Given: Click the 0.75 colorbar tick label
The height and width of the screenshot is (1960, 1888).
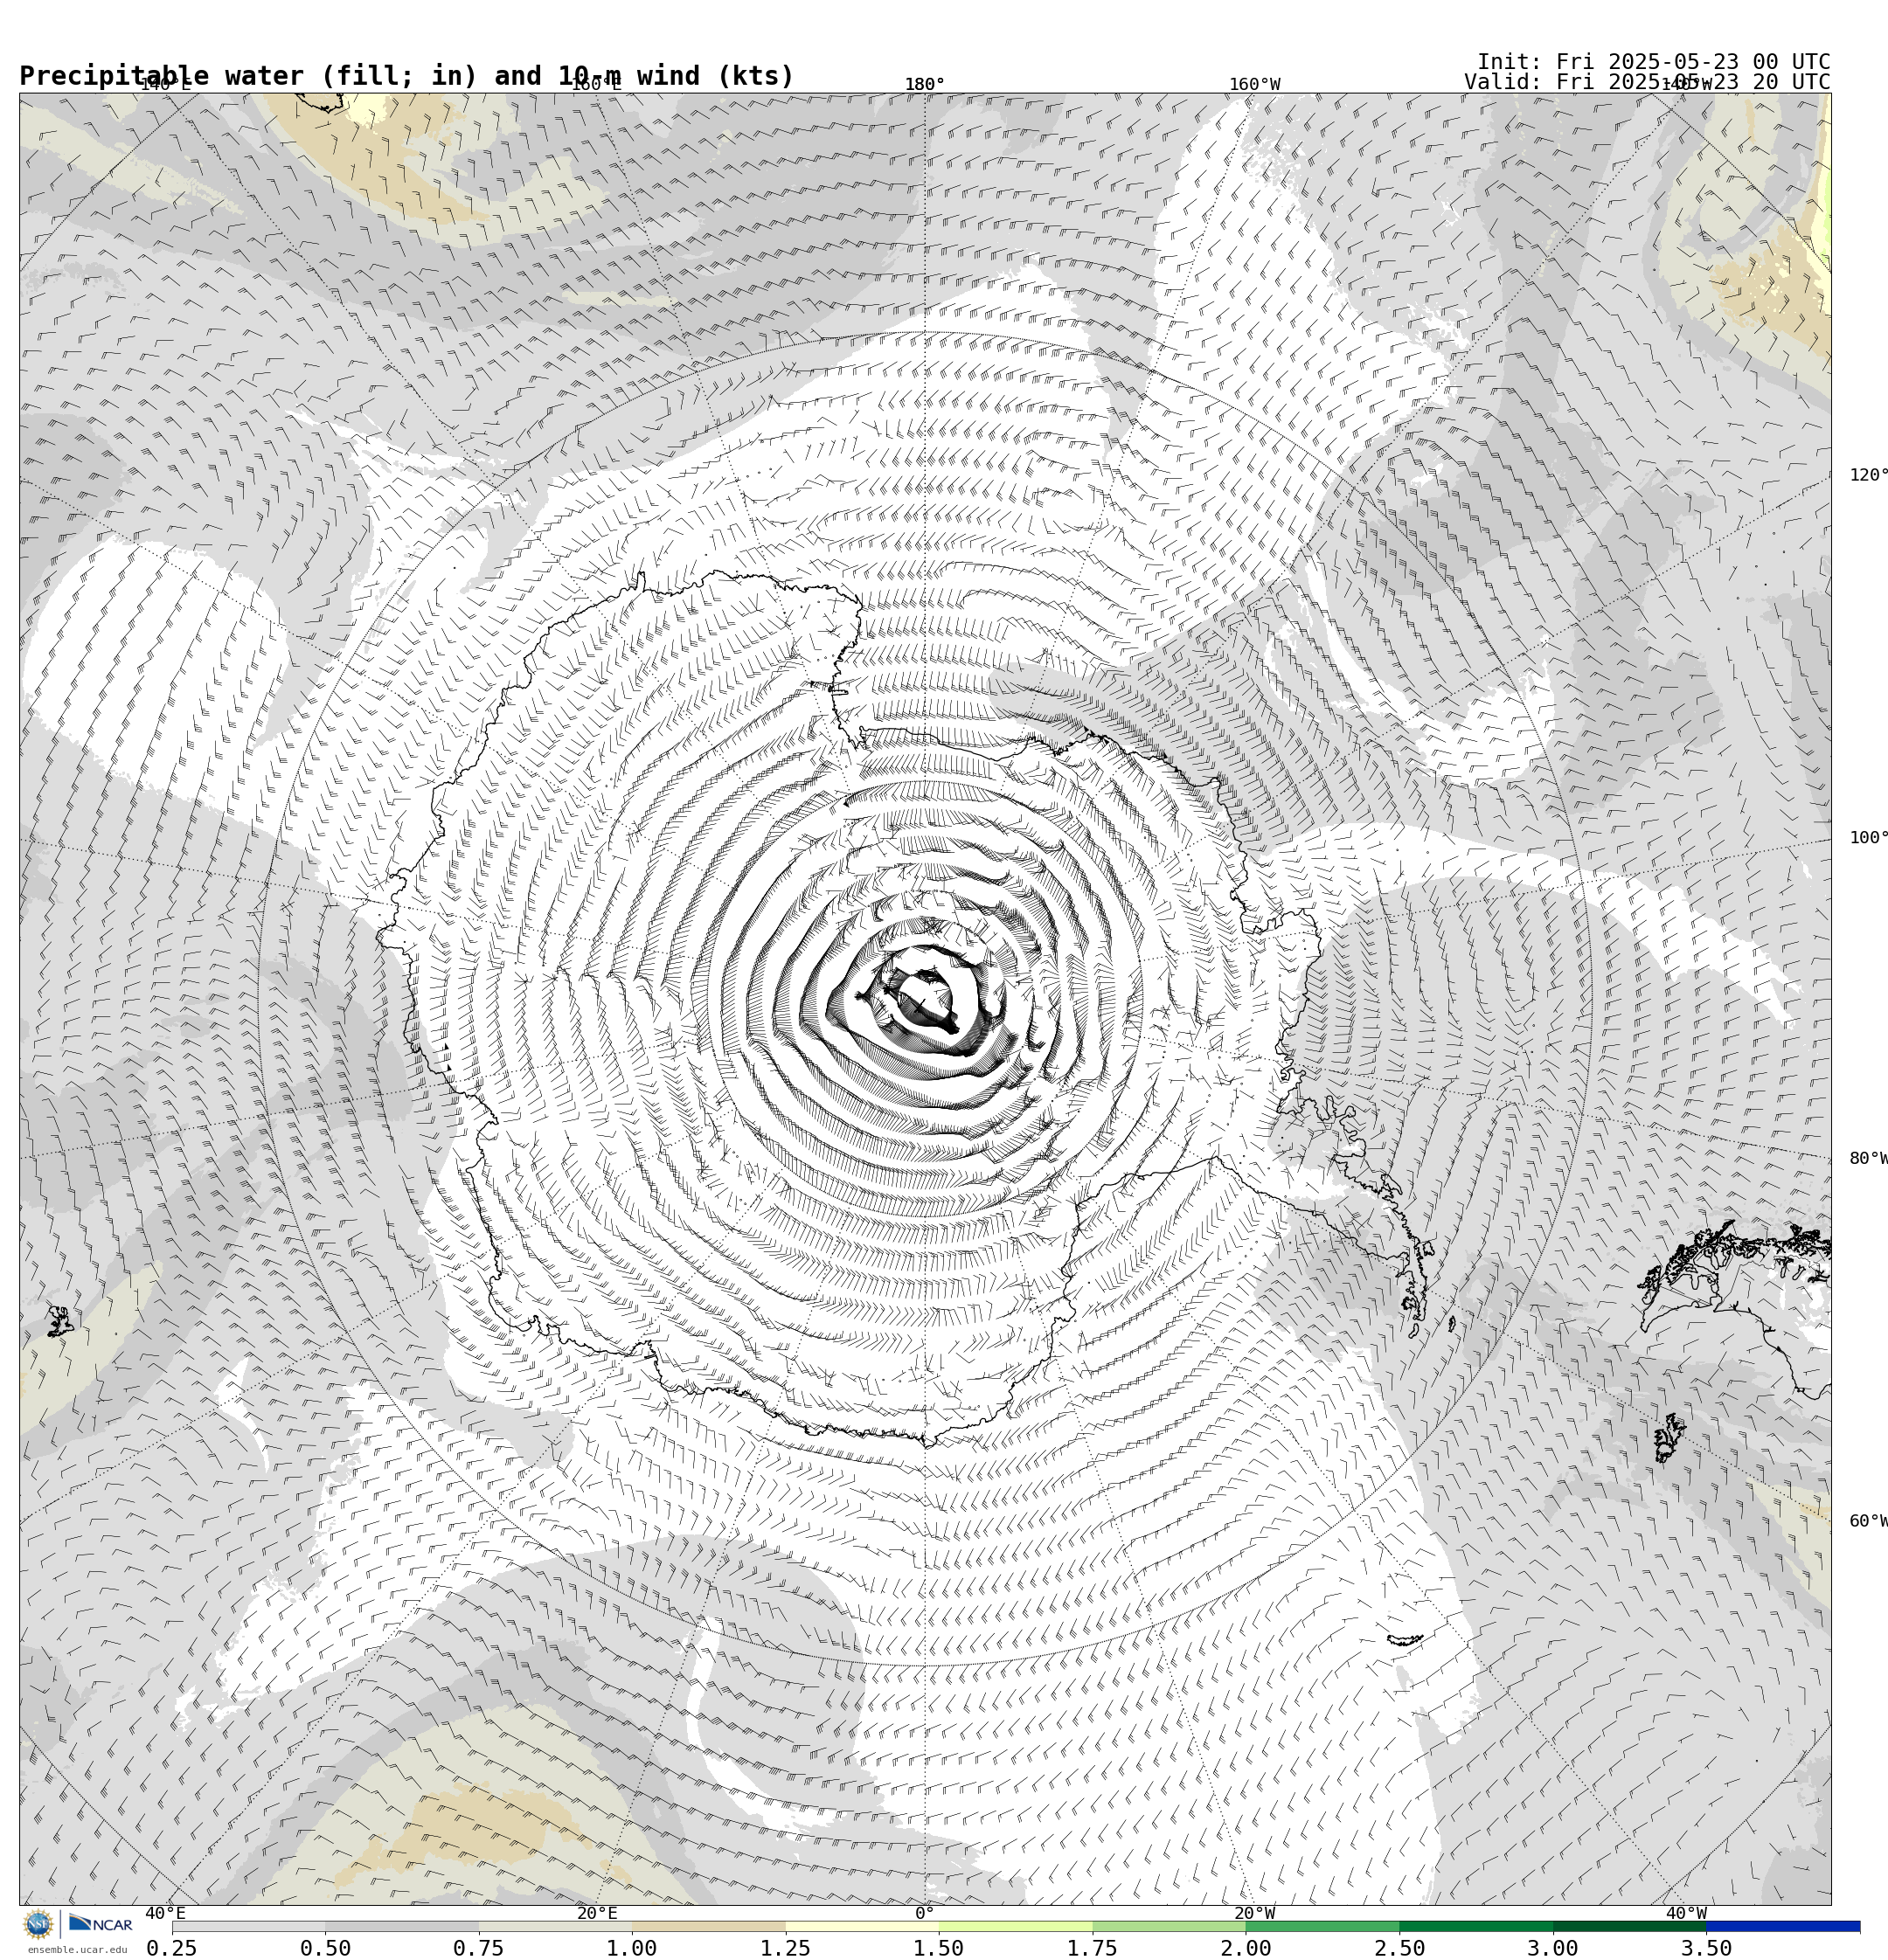Looking at the screenshot, I should (x=478, y=1948).
